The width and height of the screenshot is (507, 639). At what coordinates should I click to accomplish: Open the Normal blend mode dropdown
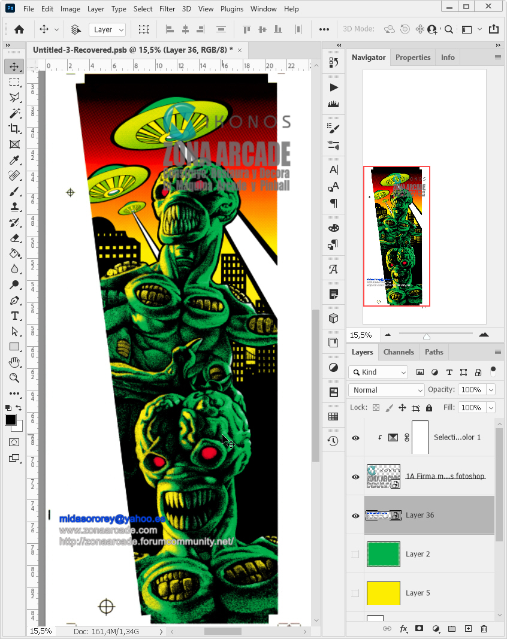click(386, 389)
